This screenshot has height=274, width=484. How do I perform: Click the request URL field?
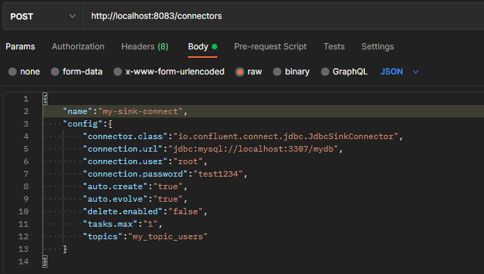(283, 16)
